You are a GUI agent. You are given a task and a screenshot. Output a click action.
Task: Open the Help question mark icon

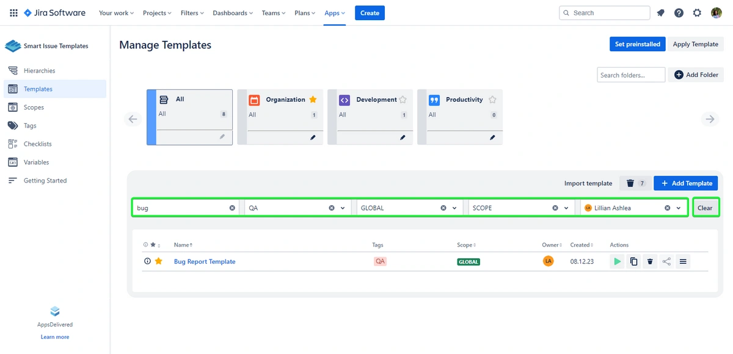tap(679, 13)
